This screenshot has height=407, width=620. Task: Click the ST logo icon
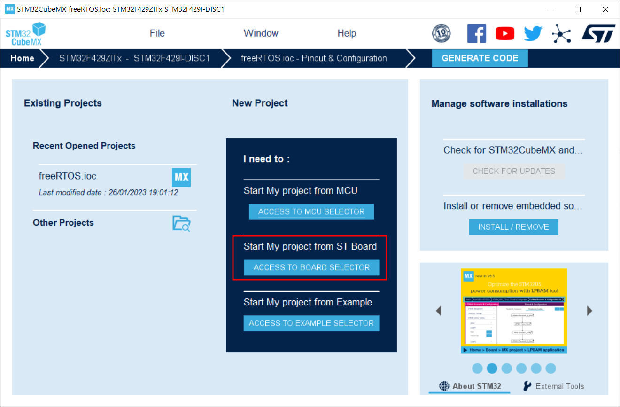(598, 33)
